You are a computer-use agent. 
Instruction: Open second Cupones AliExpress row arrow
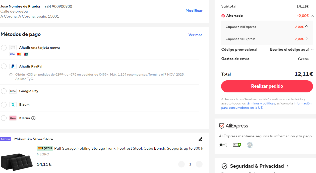pyautogui.click(x=306, y=38)
